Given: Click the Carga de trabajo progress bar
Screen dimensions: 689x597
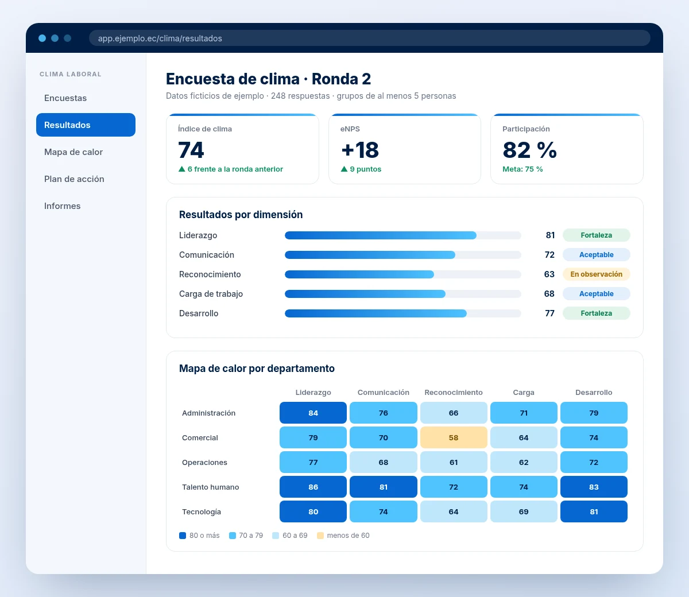Looking at the screenshot, I should tap(403, 294).
